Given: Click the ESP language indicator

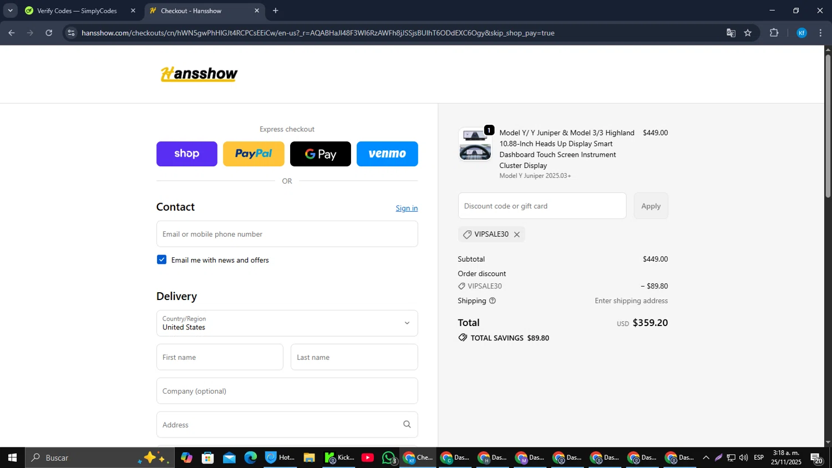Looking at the screenshot, I should click(759, 457).
